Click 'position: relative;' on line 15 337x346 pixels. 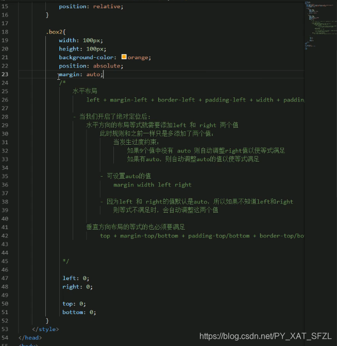pos(91,6)
